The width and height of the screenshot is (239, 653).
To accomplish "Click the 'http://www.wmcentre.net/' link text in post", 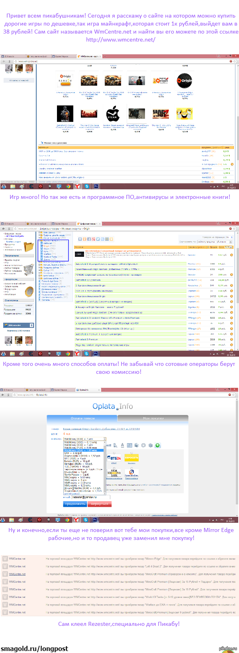I will click(x=121, y=40).
